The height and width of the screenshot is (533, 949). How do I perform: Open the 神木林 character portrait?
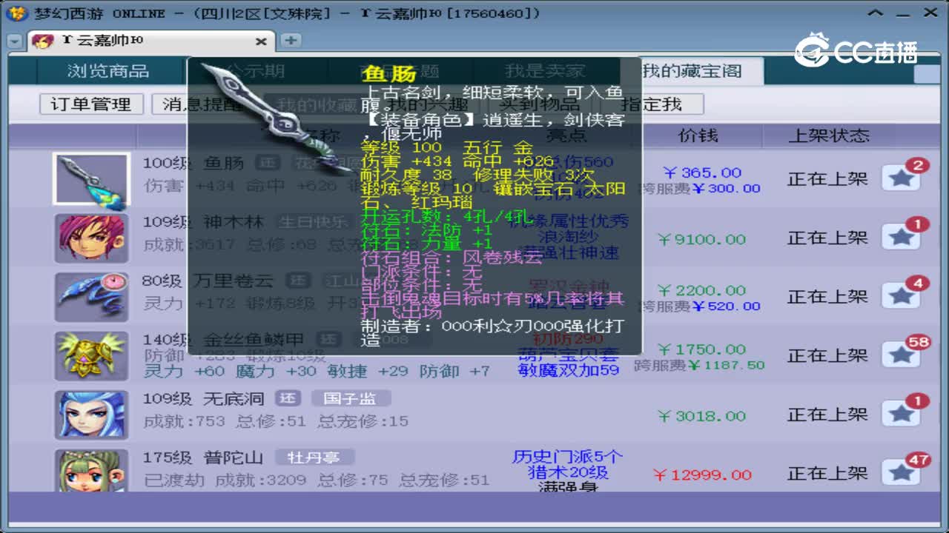(91, 238)
